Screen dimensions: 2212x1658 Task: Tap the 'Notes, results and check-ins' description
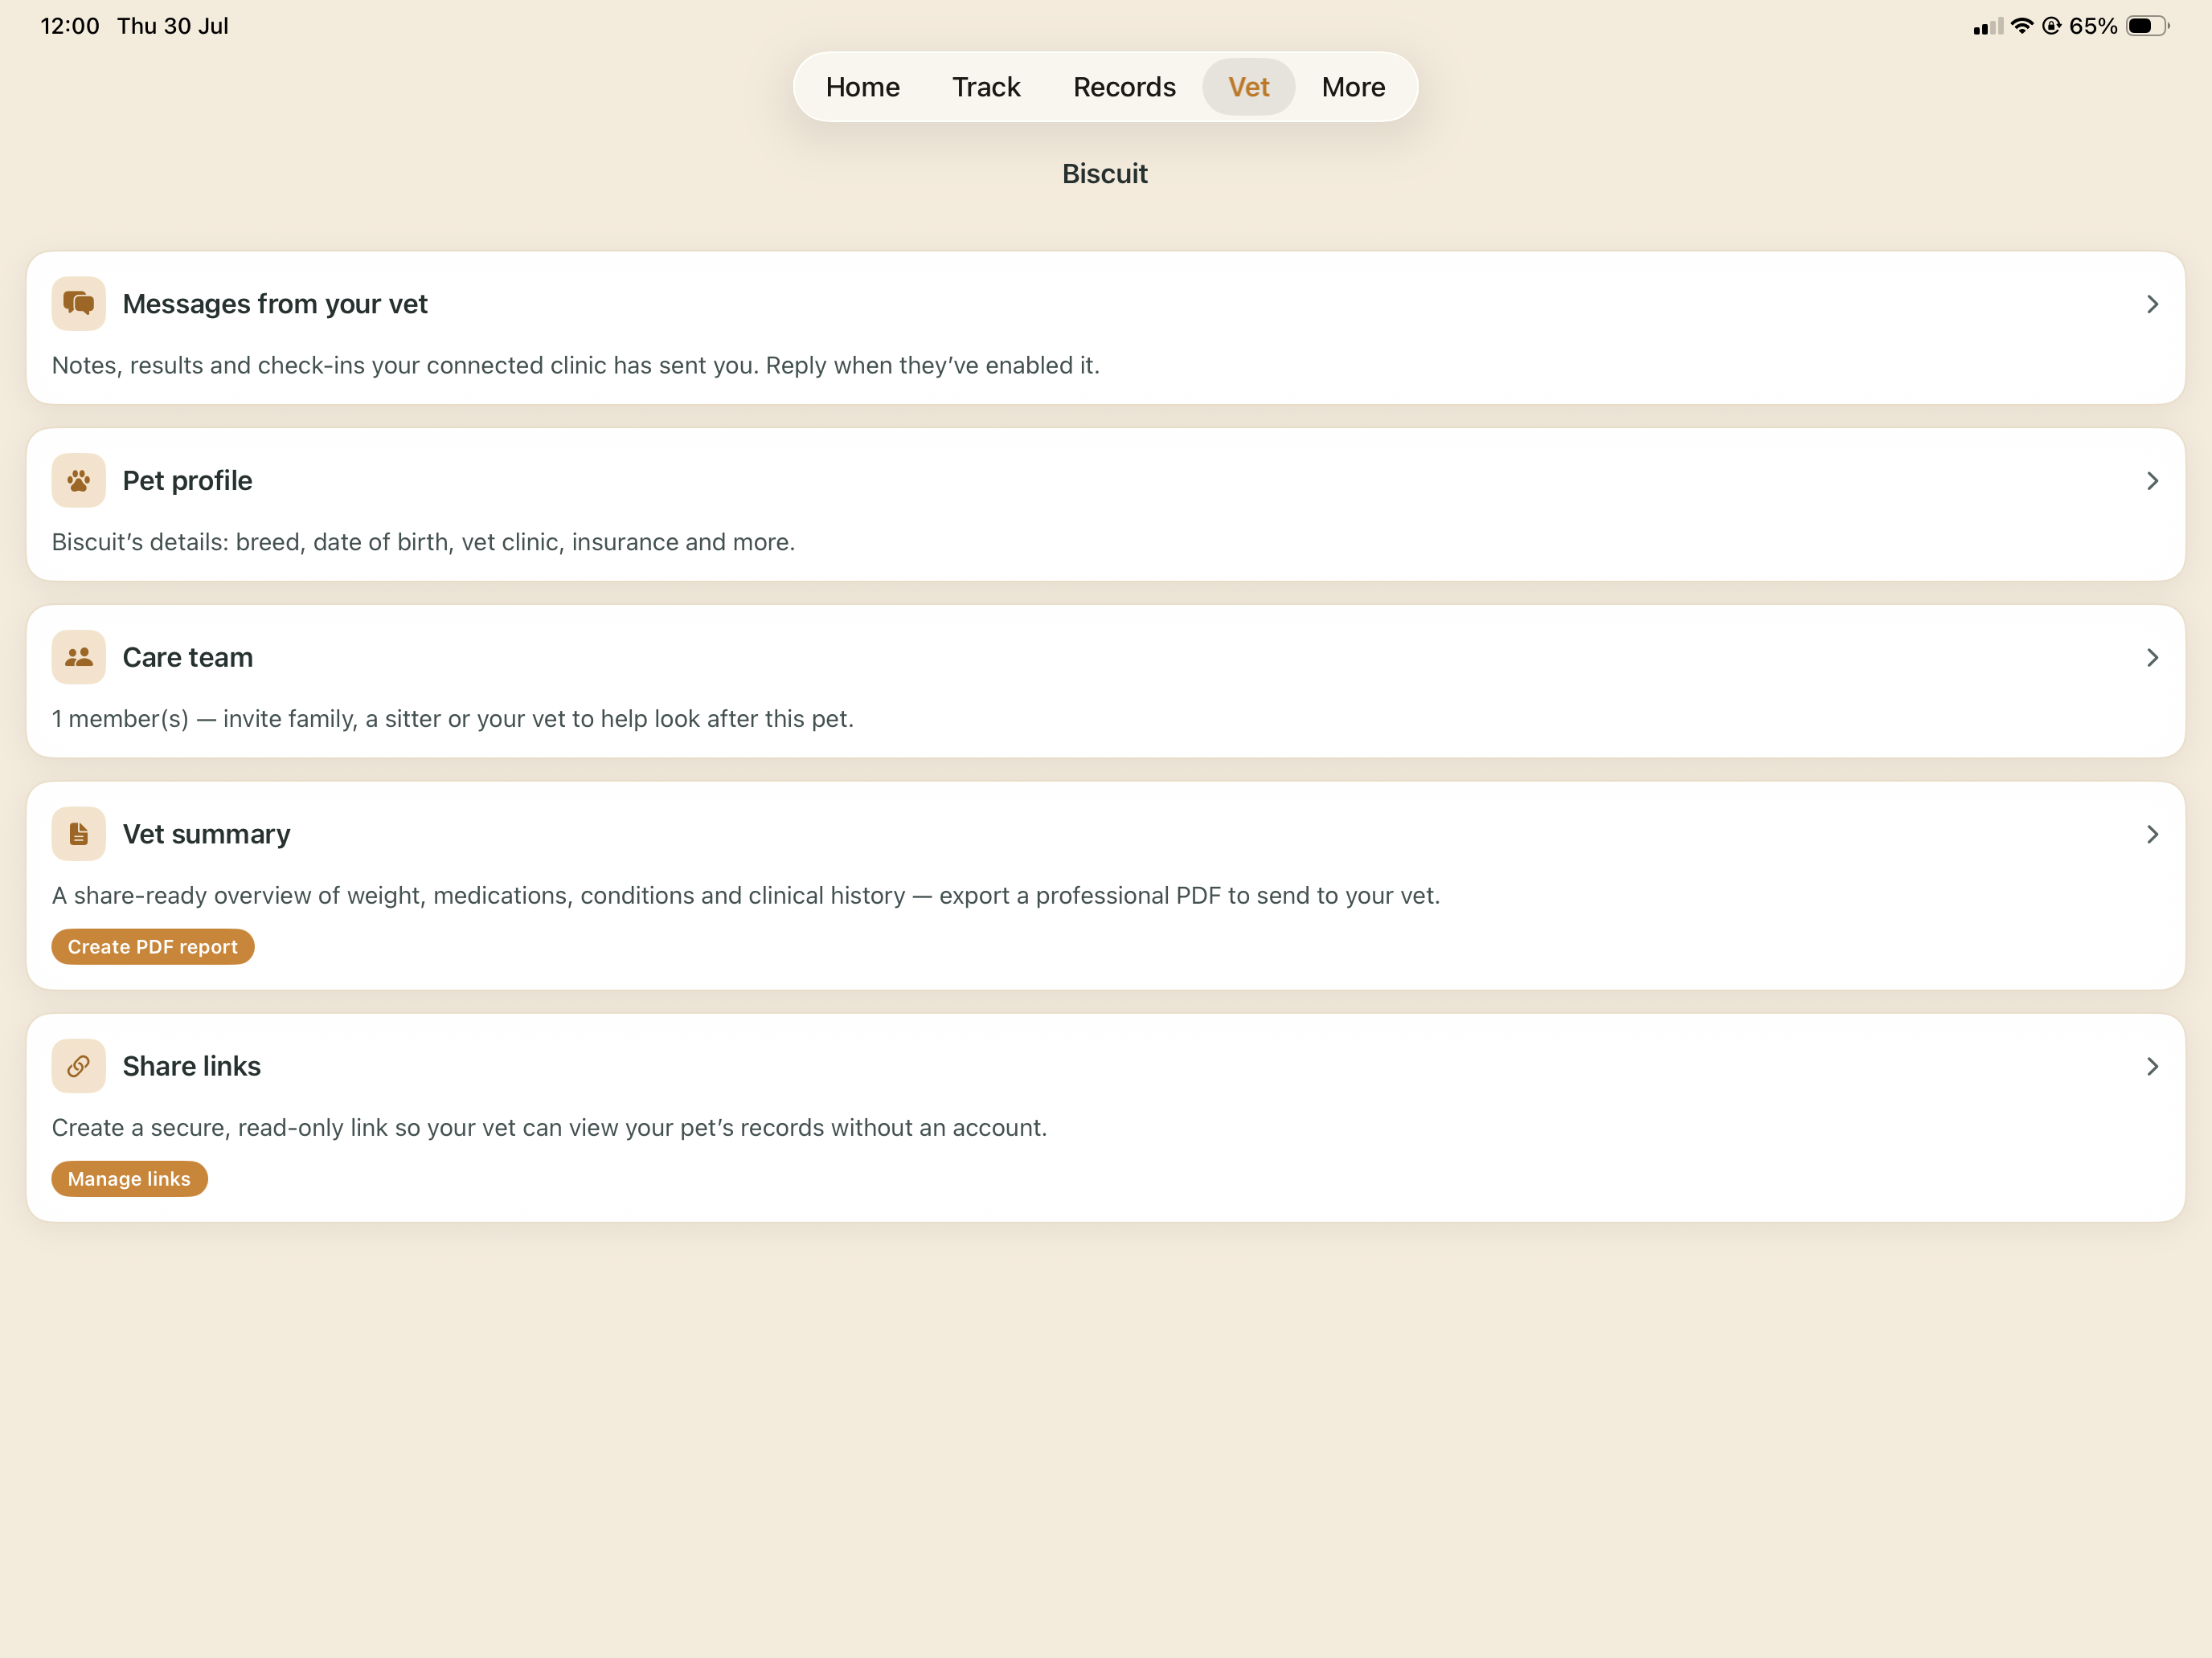[575, 365]
